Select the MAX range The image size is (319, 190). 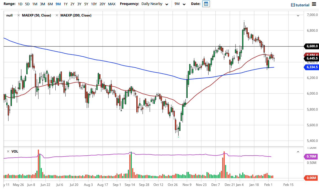point(112,4)
